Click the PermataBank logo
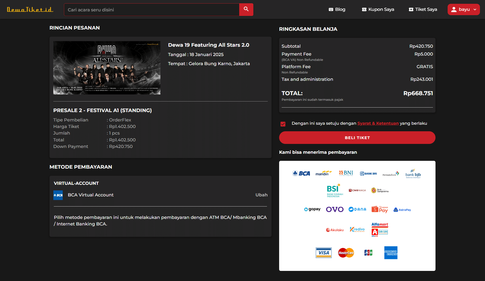The image size is (485, 281). point(391,174)
